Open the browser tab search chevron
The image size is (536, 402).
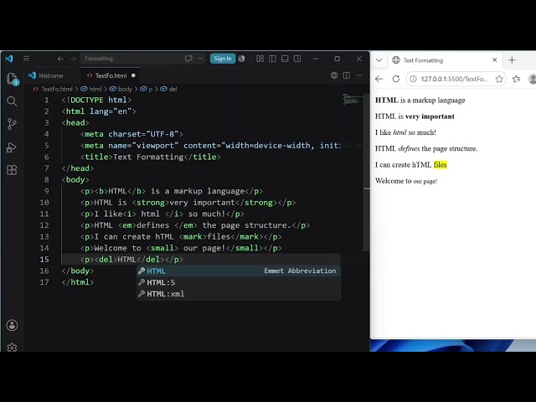click(379, 60)
